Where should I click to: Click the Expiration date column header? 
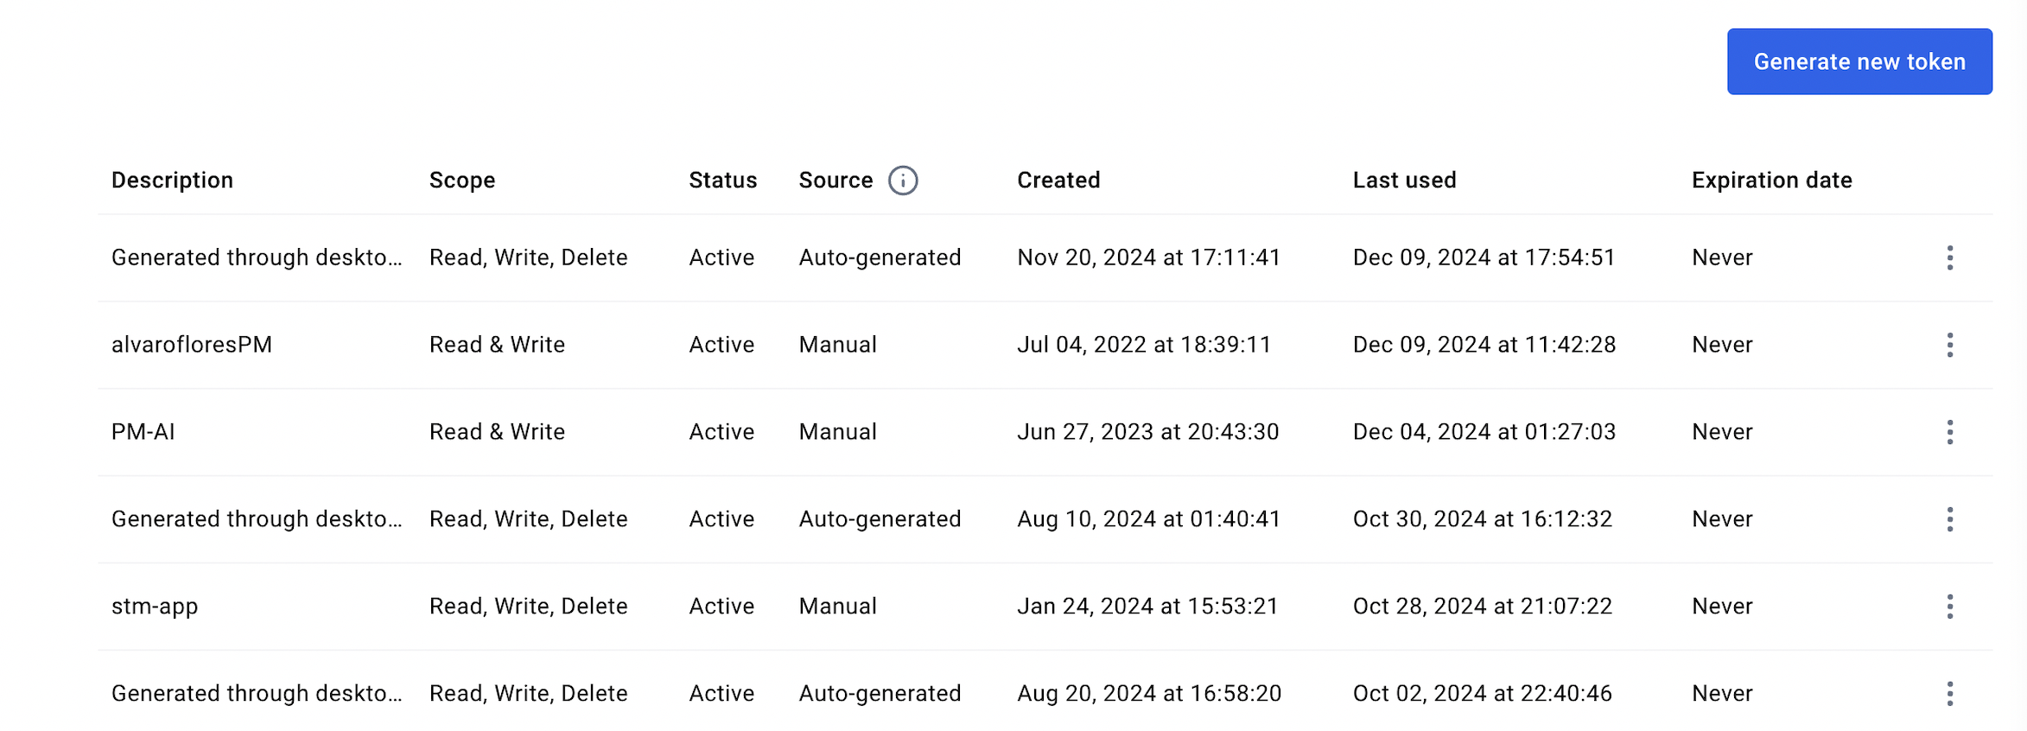pyautogui.click(x=1771, y=180)
